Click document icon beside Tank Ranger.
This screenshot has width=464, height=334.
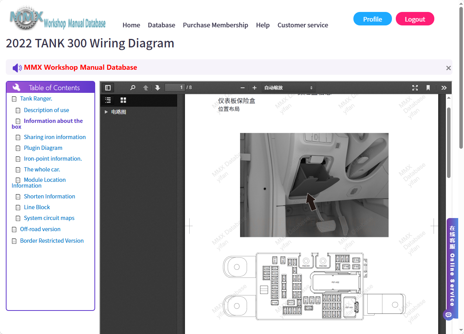click(14, 99)
